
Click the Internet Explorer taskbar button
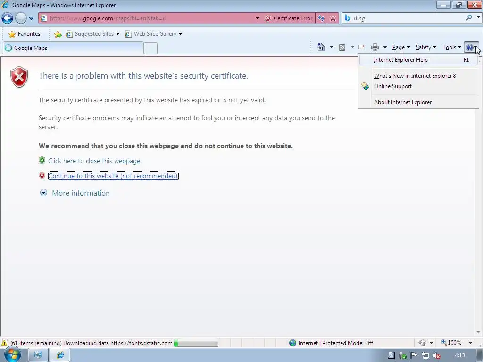60,355
